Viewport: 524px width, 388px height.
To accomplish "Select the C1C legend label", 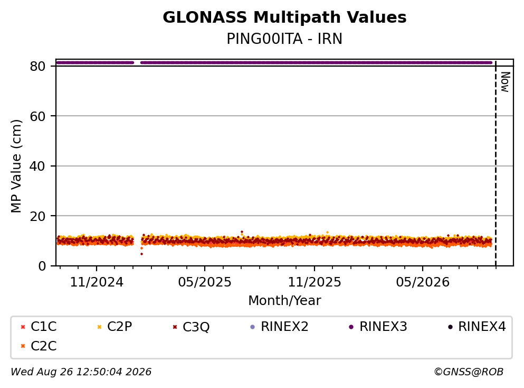I will pos(43,326).
